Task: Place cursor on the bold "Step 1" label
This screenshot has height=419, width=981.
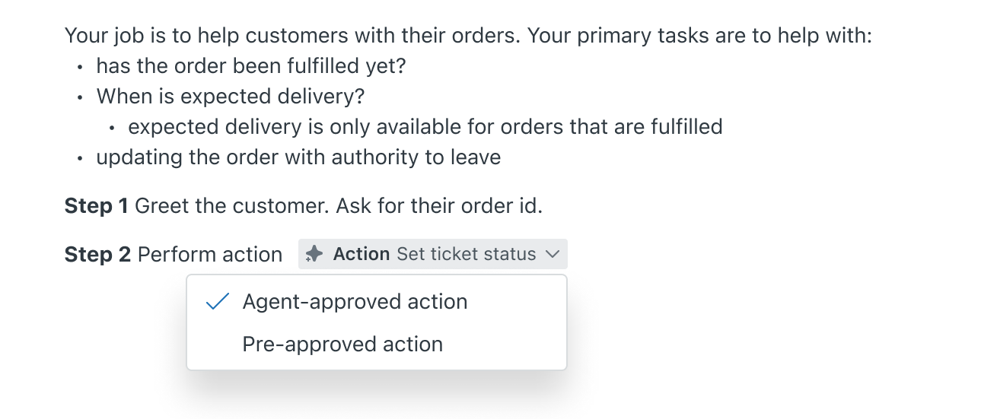Action: tap(97, 206)
